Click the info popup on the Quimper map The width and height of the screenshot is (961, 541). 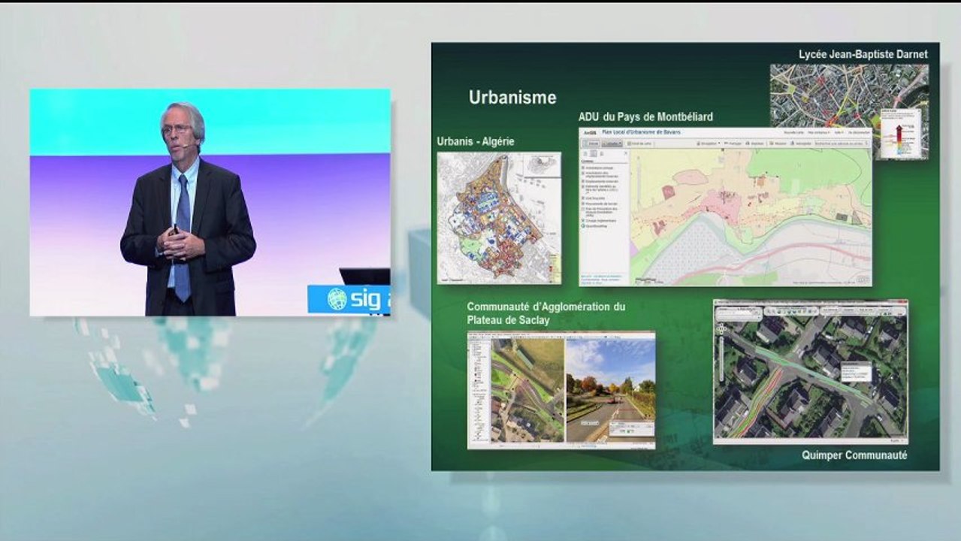pos(856,371)
